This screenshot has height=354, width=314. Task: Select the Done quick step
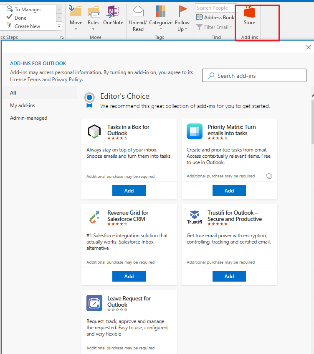pos(17,18)
